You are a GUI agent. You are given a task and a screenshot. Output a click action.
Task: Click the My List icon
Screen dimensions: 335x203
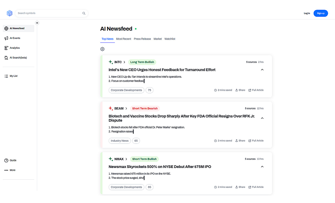point(6,76)
